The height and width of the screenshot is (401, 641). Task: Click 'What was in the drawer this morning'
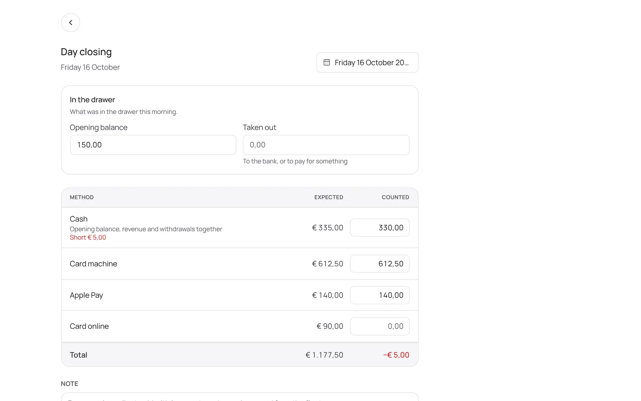(x=123, y=112)
